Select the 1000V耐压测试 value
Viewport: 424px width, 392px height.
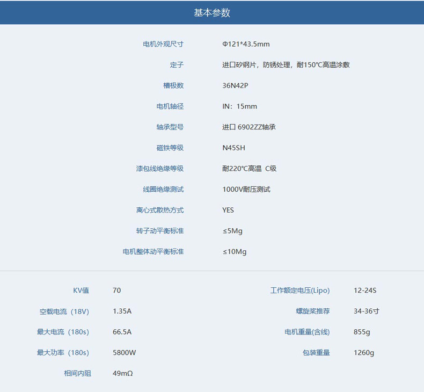[x=246, y=190]
